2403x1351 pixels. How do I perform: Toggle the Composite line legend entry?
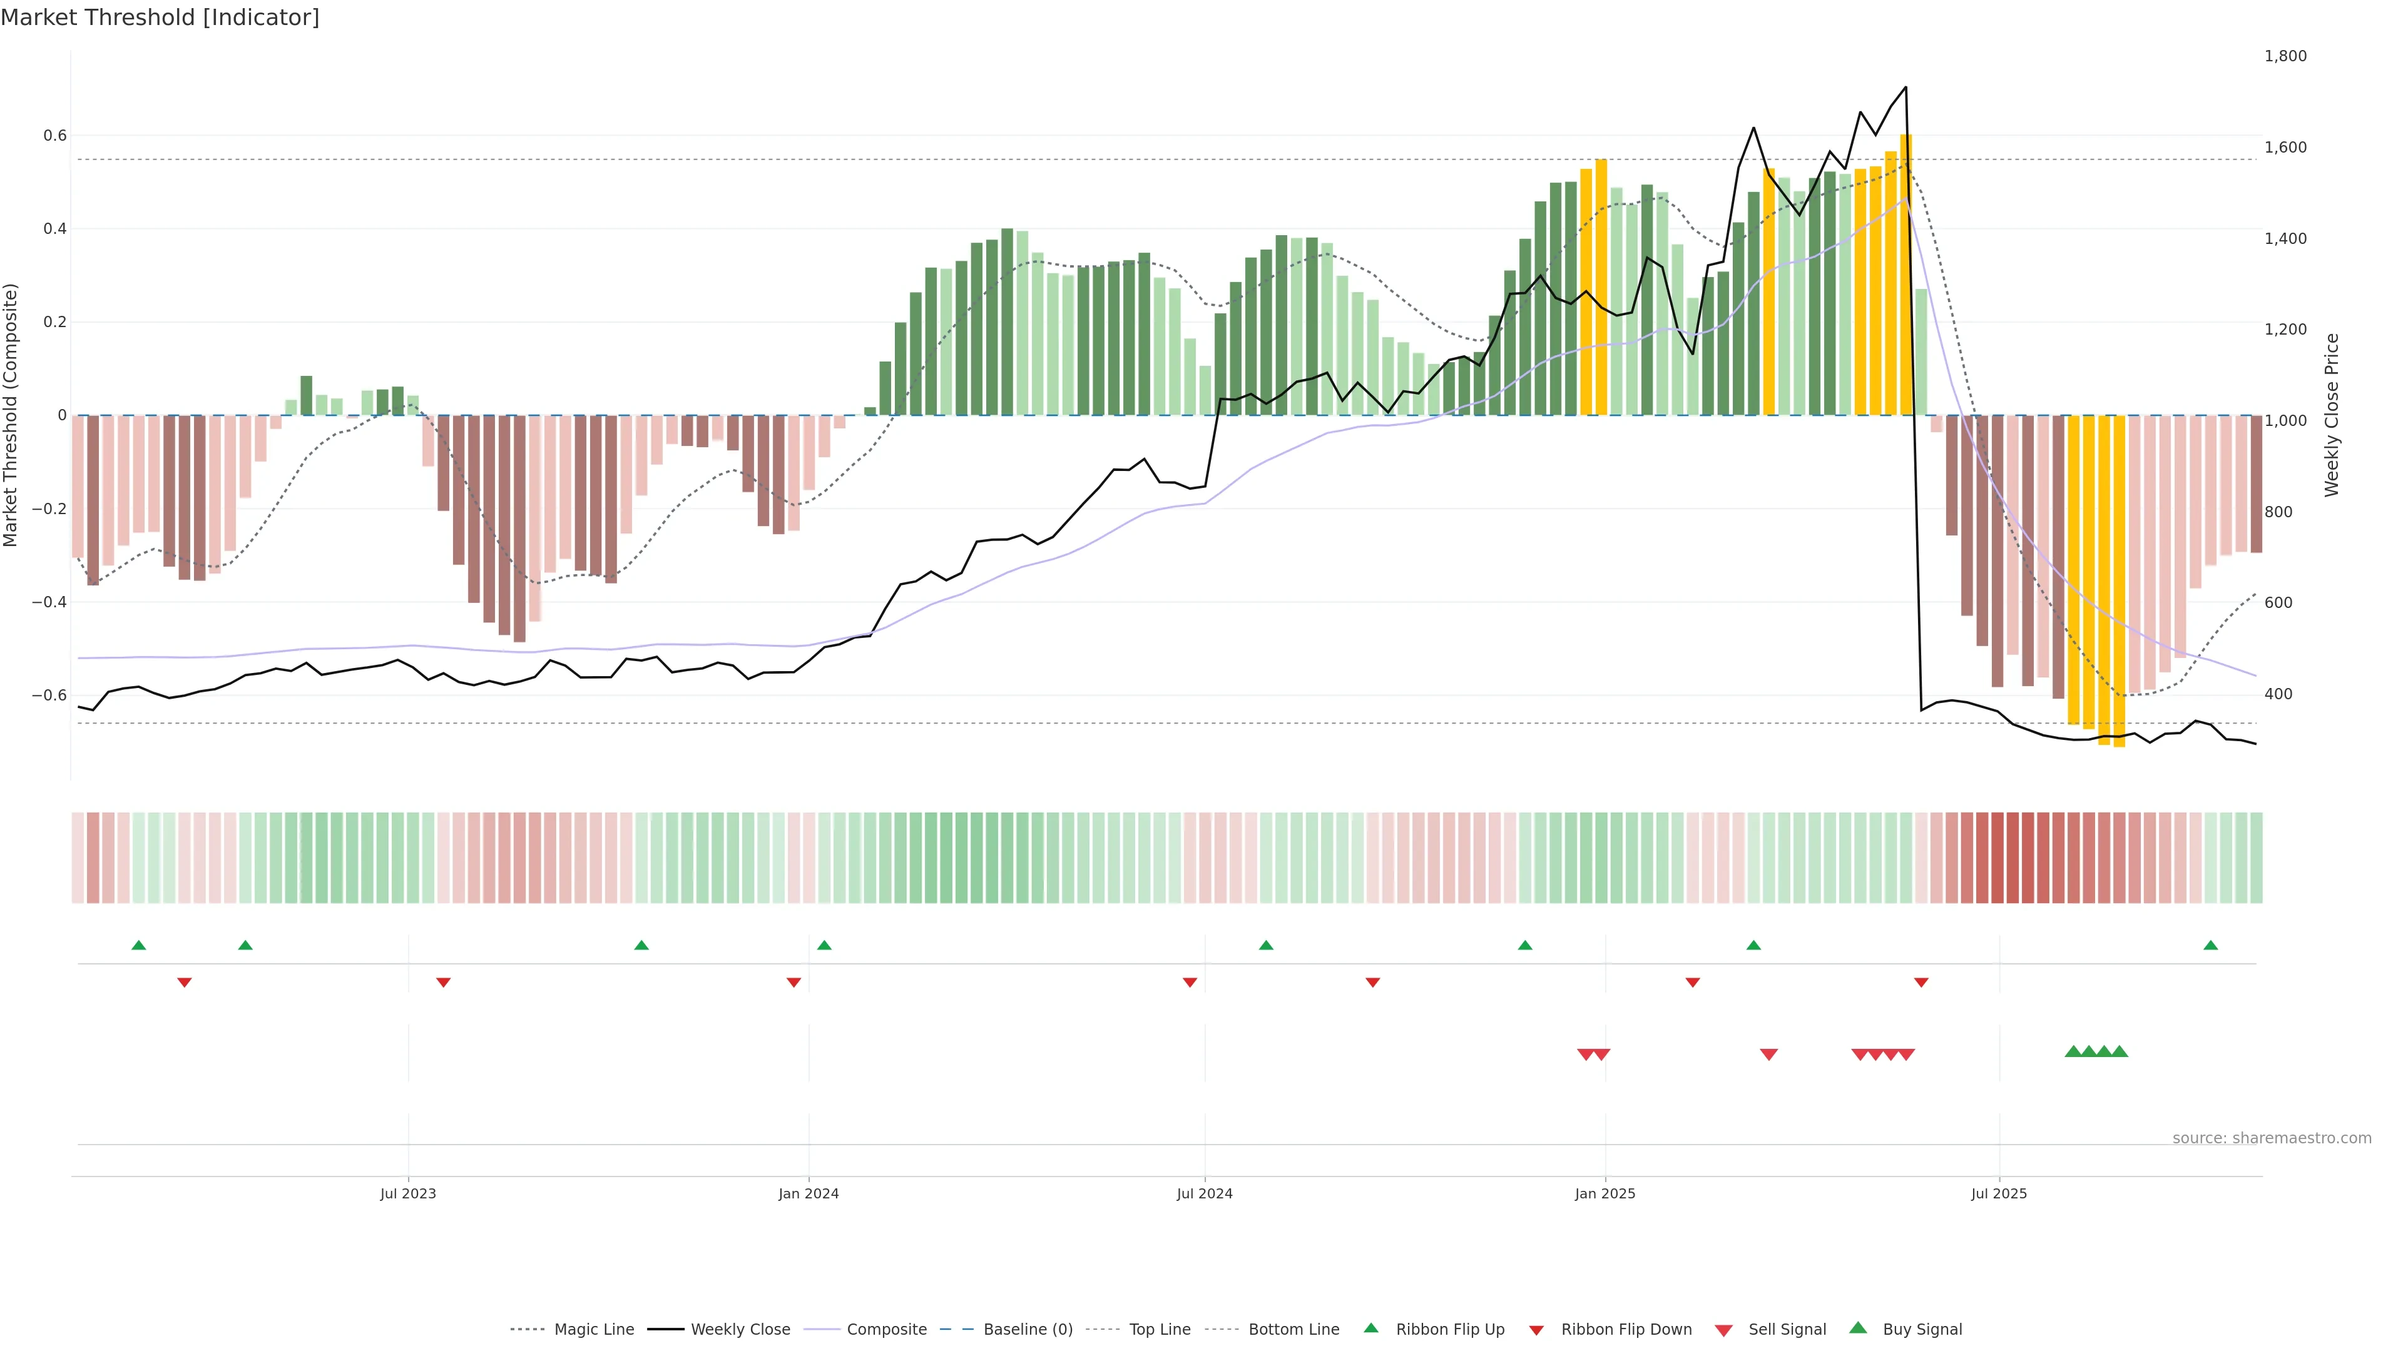click(886, 1330)
